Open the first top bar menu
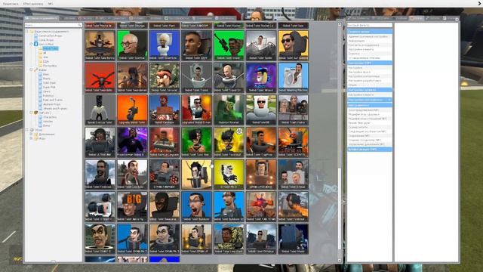The height and width of the screenshot is (272, 483). click(x=11, y=4)
